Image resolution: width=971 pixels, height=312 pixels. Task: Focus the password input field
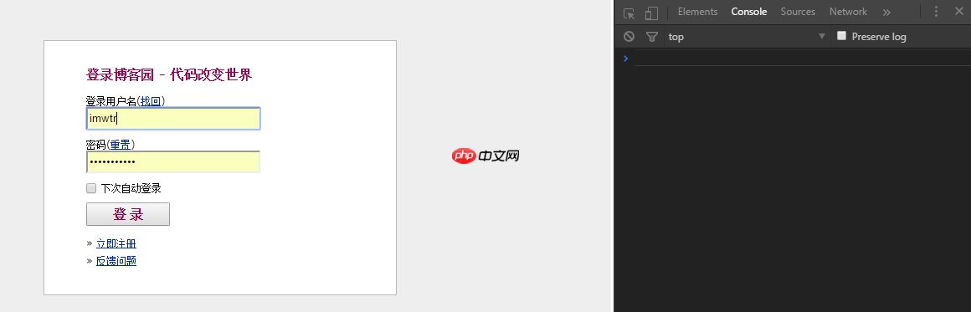click(x=173, y=161)
